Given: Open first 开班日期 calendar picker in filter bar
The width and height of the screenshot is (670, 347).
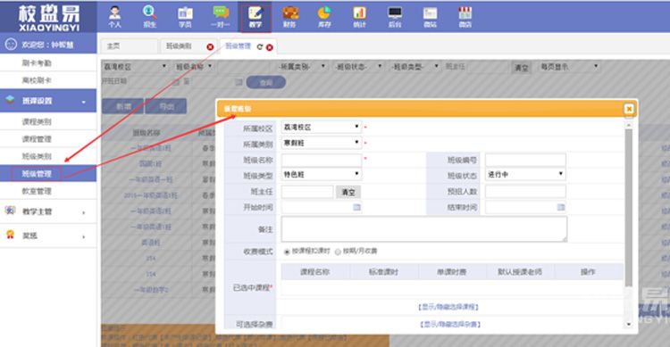Looking at the screenshot, I should click(176, 82).
